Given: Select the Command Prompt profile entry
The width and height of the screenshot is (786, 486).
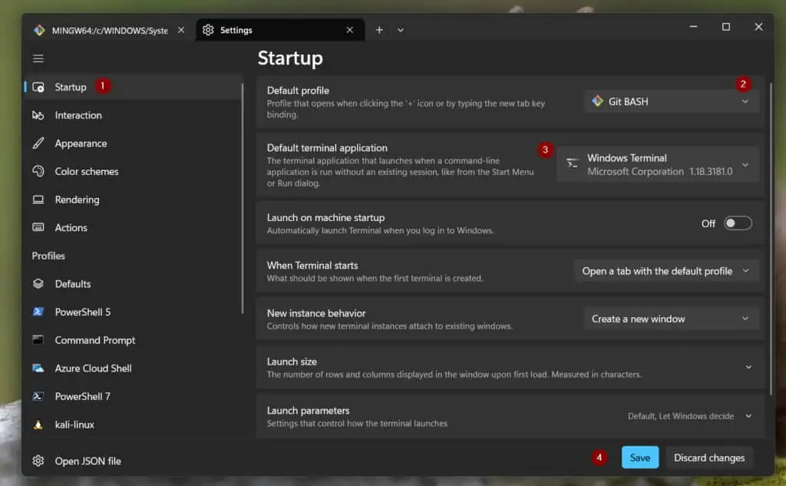Looking at the screenshot, I should (x=133, y=340).
